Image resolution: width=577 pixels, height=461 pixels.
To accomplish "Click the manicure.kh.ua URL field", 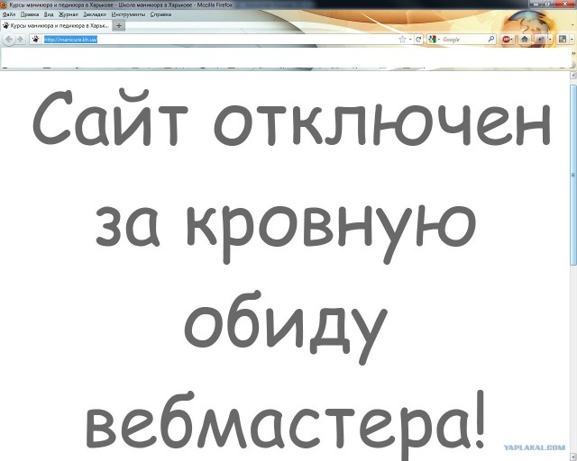I will [x=219, y=39].
